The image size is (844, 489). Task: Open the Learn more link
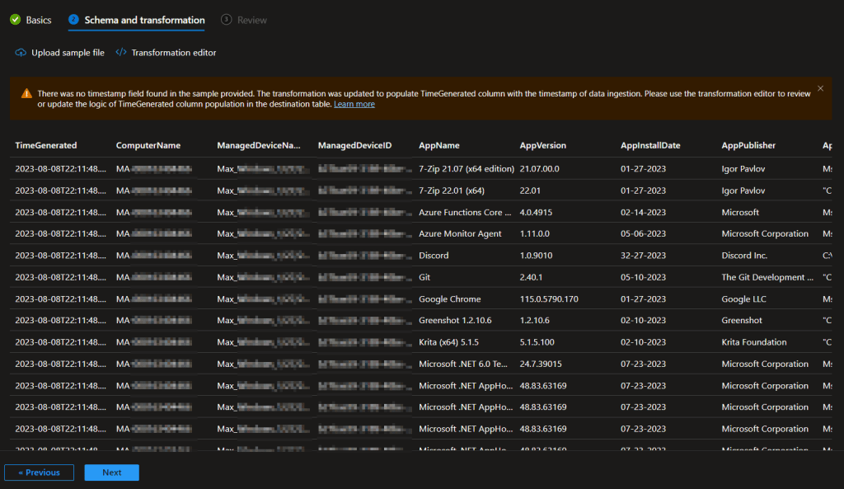tap(354, 105)
